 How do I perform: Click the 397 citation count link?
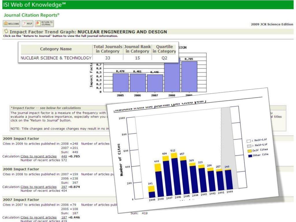point(64,187)
